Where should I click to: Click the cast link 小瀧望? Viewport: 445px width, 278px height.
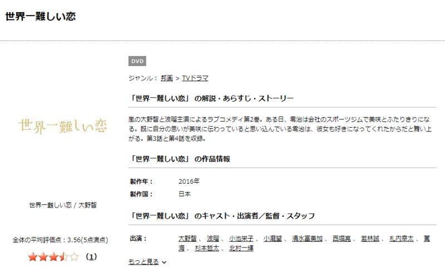pyautogui.click(x=273, y=239)
